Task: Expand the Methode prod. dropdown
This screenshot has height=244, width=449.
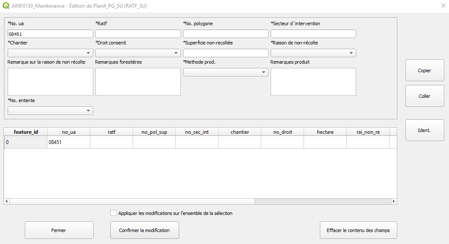Action: coord(226,72)
